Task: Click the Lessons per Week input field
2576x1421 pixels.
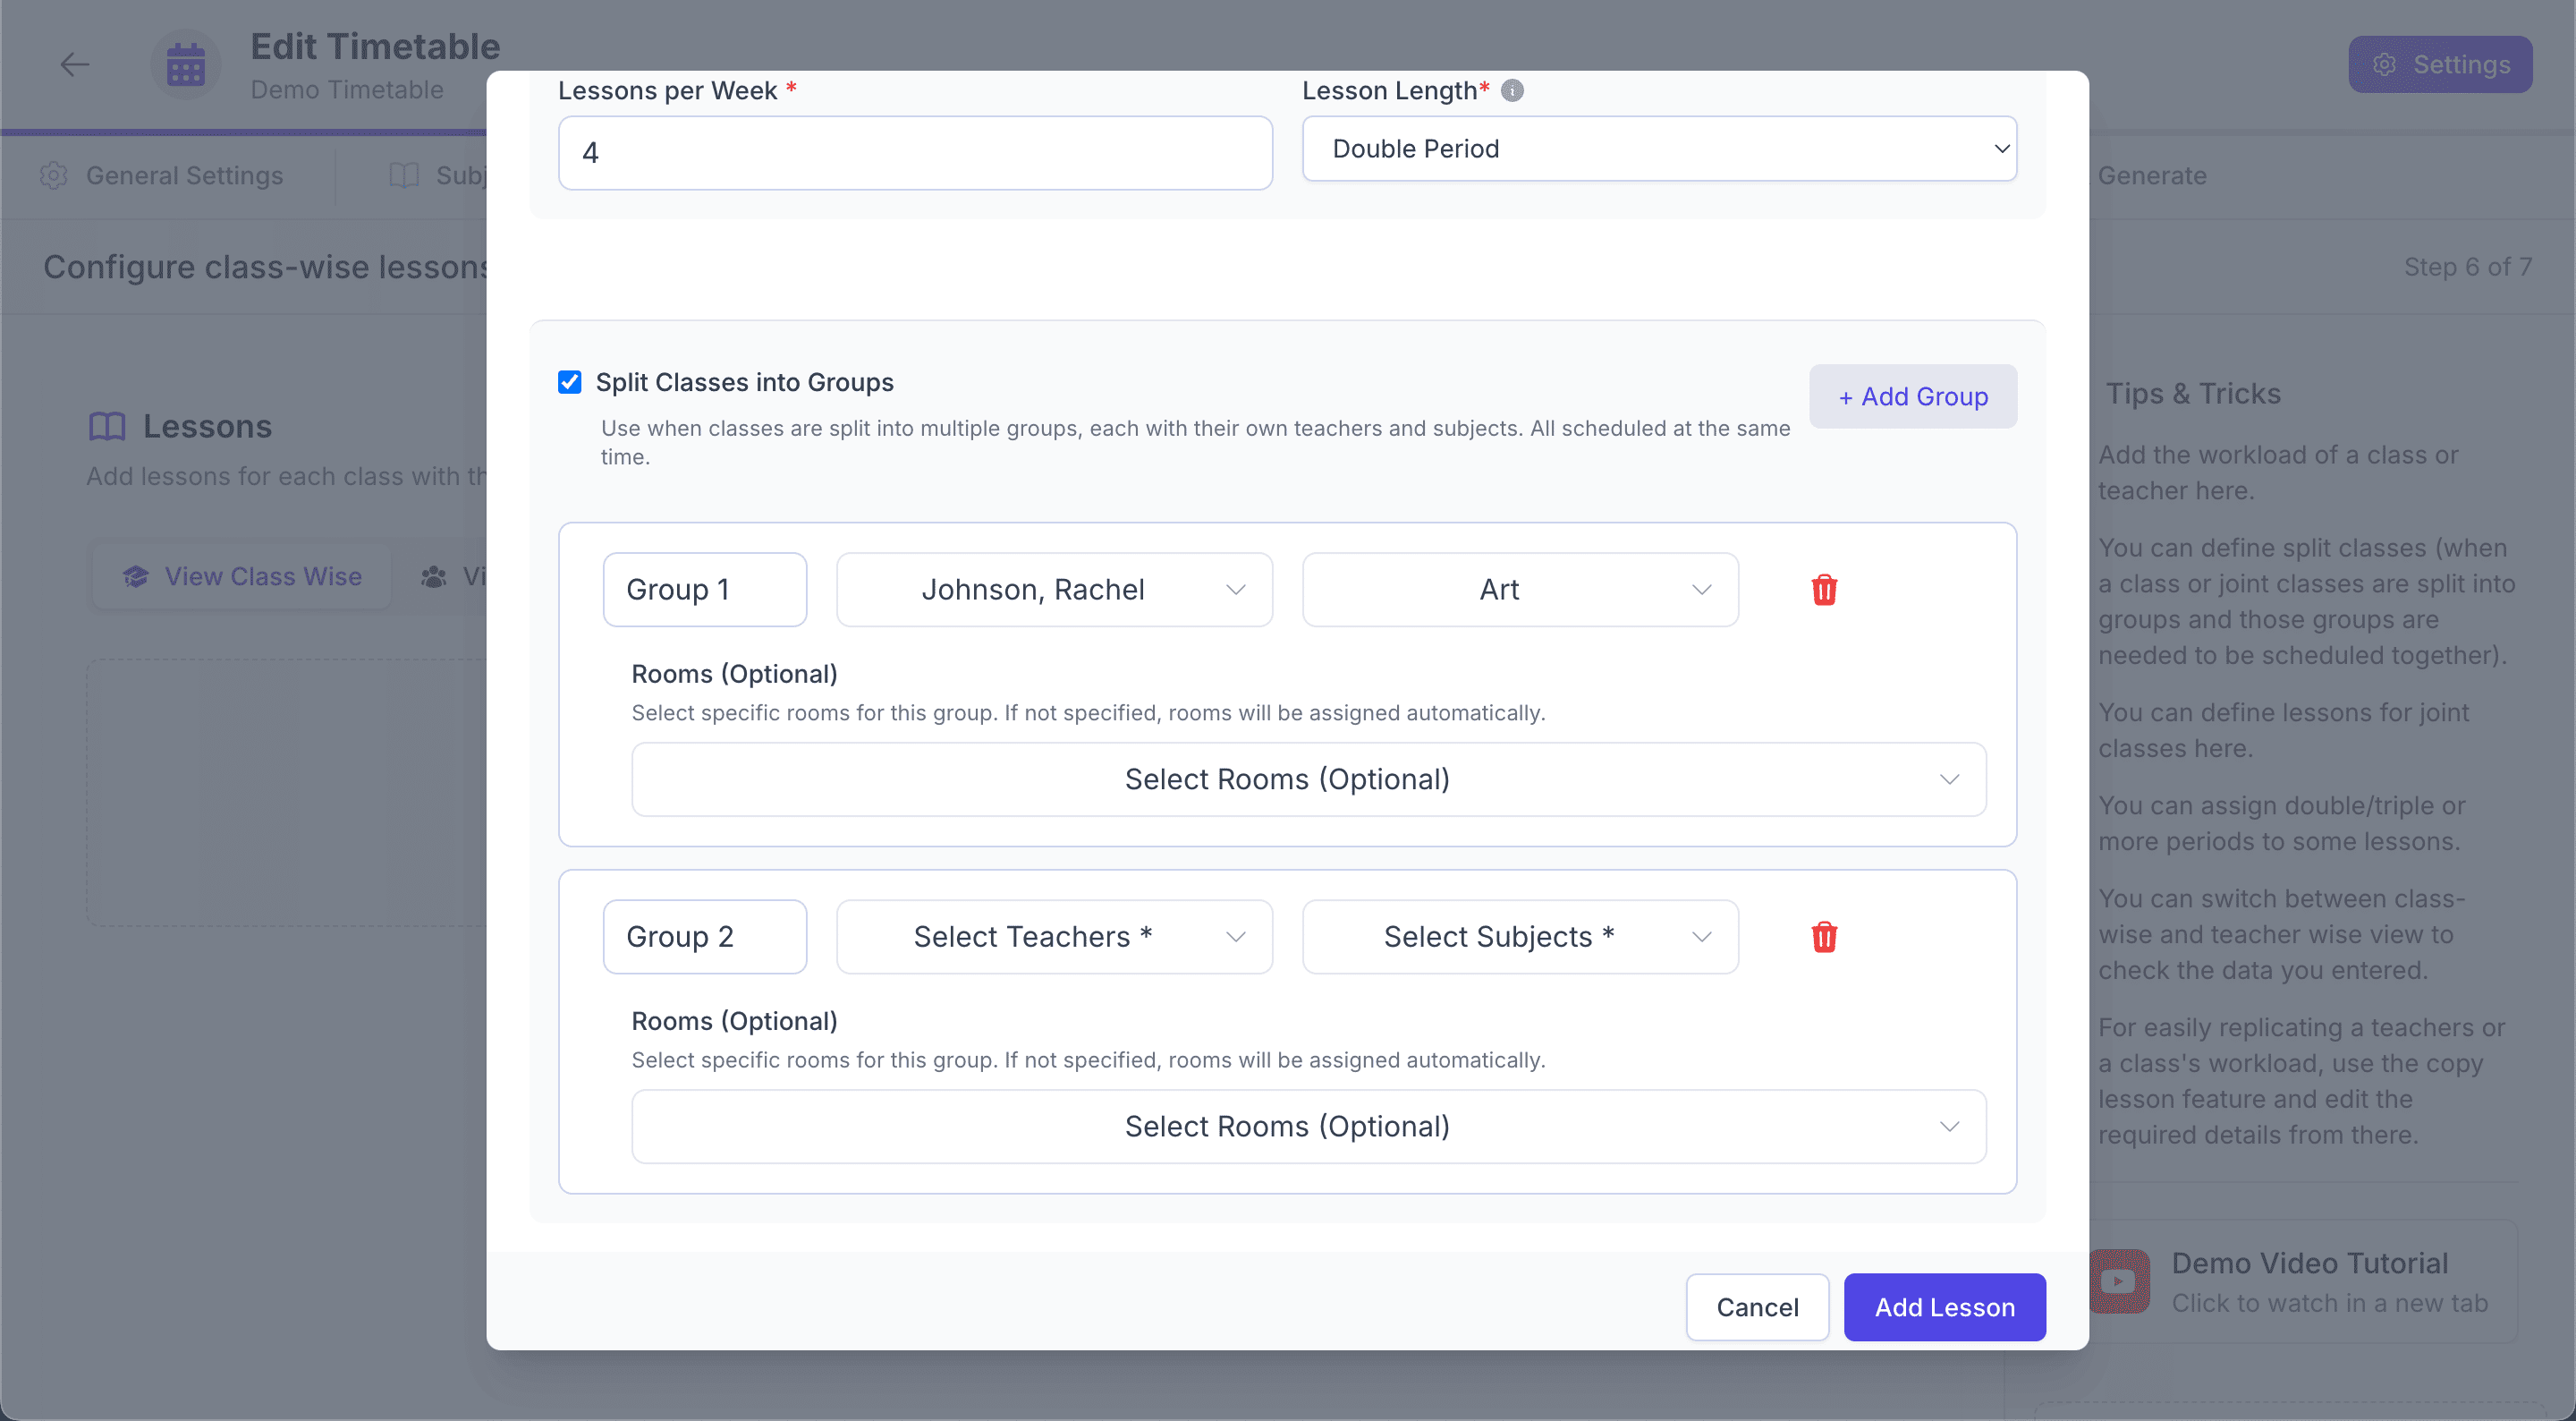Action: [x=915, y=153]
